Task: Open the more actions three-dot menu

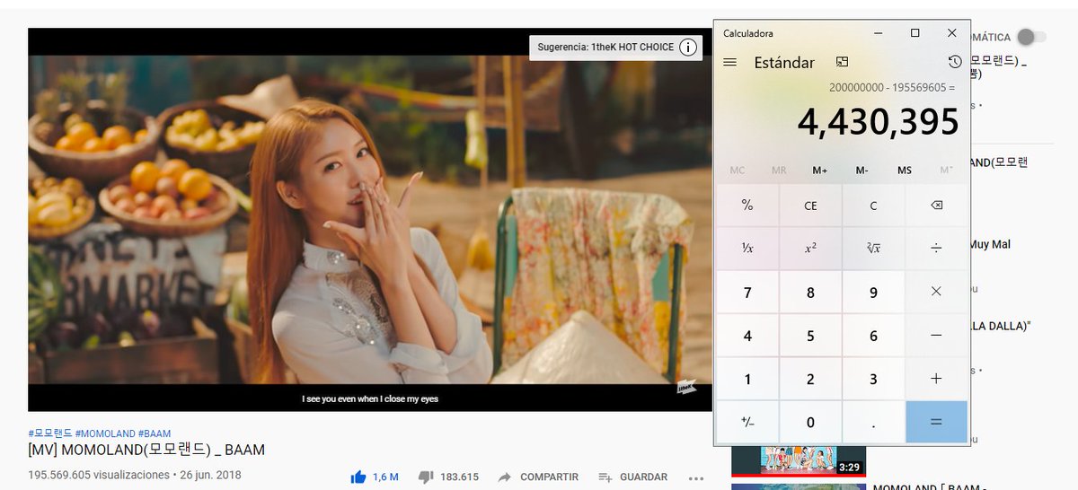Action: coord(696,477)
